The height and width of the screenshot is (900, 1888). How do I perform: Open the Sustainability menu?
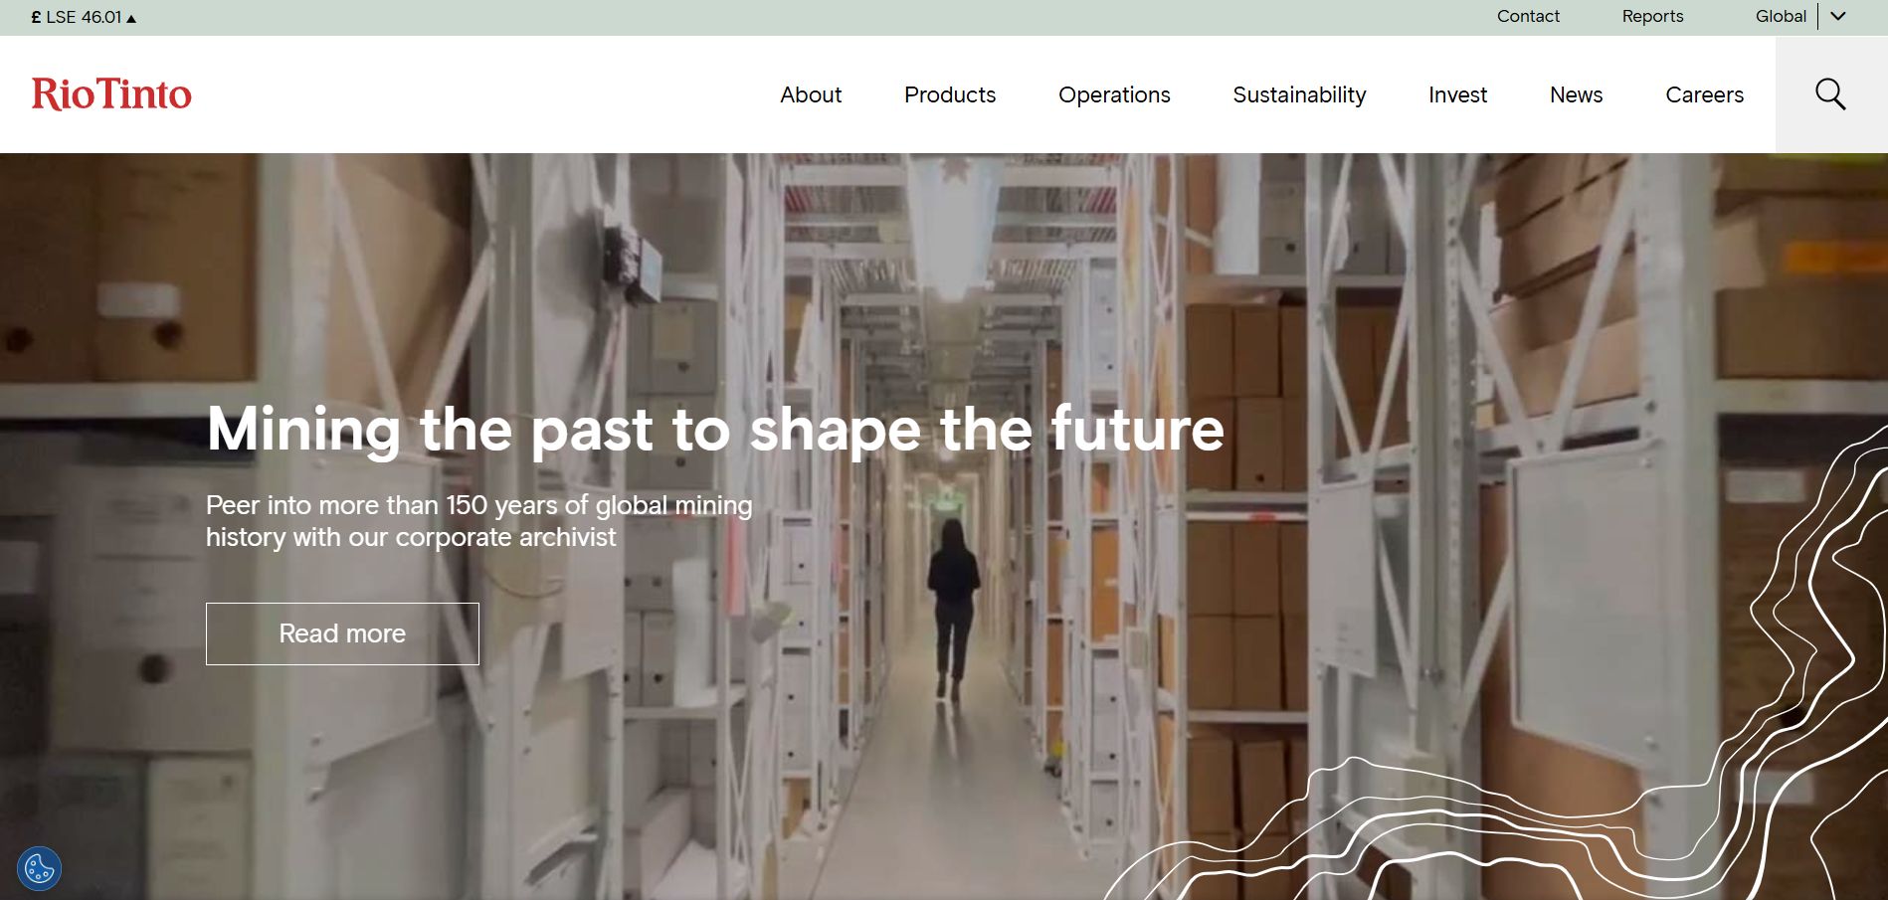(1299, 94)
